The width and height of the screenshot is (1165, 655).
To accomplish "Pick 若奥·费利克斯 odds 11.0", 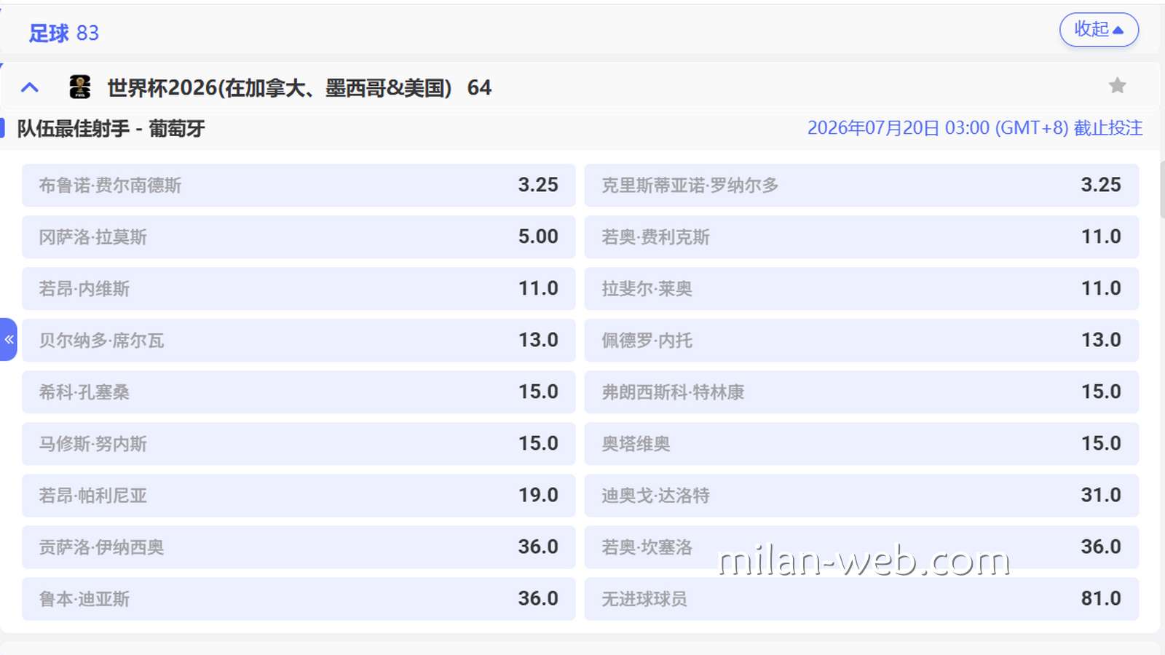I will [861, 237].
